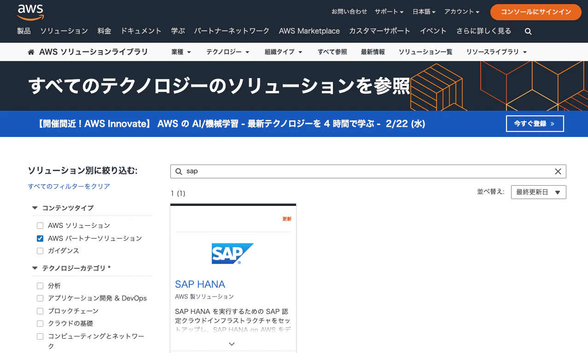Click ソリューション一覧 in the sub navigation
The image size is (588, 353).
(425, 52)
